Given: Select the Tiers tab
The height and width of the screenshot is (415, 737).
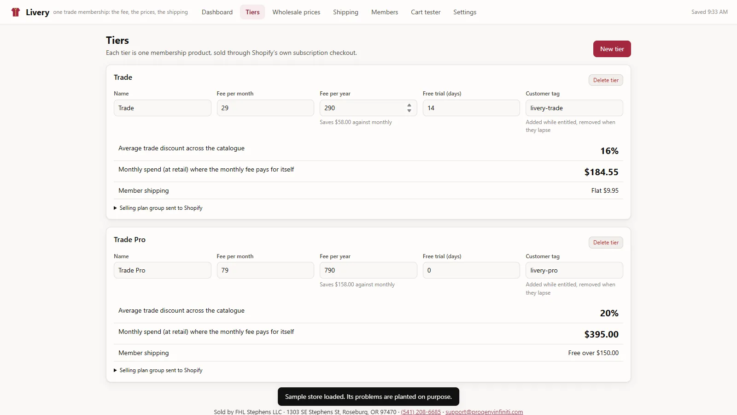Looking at the screenshot, I should [252, 12].
